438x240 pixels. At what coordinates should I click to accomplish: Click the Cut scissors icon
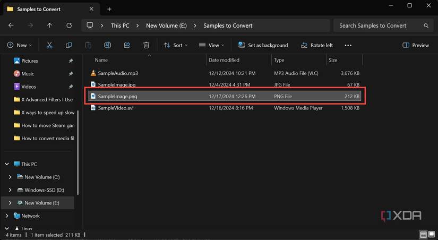(49, 45)
